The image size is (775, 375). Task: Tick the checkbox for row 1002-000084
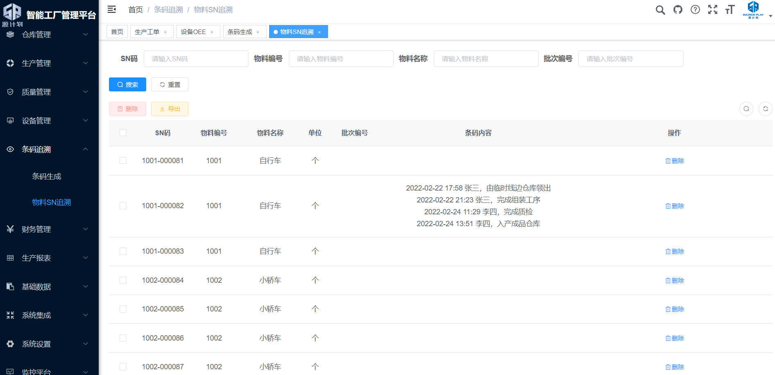(123, 280)
